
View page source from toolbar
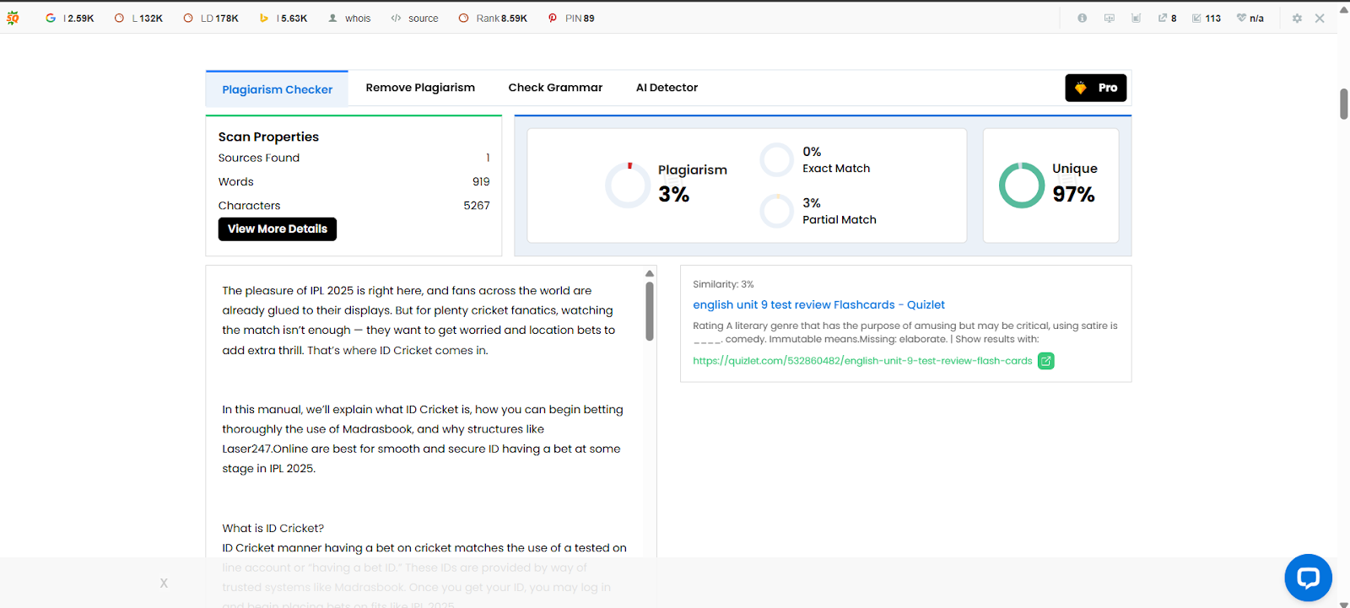click(x=414, y=18)
